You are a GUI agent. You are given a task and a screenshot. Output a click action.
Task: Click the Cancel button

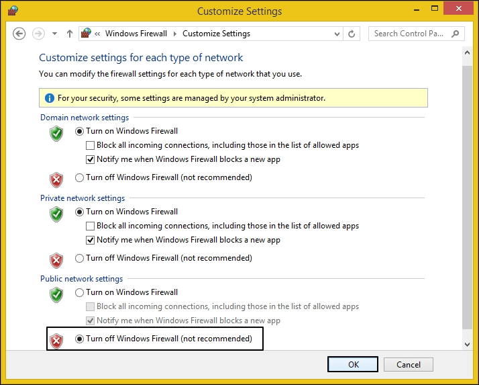(x=409, y=364)
